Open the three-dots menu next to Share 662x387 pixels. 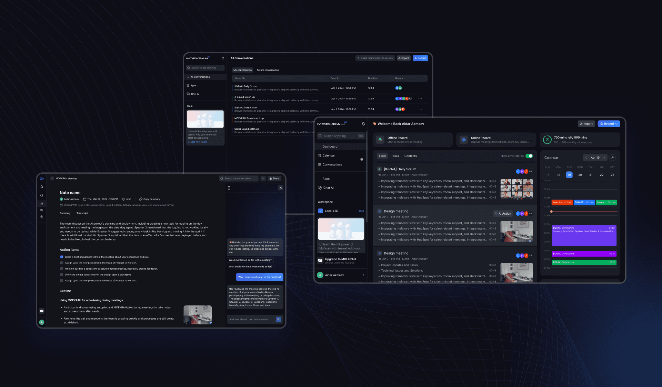(263, 179)
